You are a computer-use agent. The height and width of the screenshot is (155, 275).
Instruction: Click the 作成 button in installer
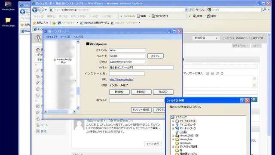tap(163, 92)
